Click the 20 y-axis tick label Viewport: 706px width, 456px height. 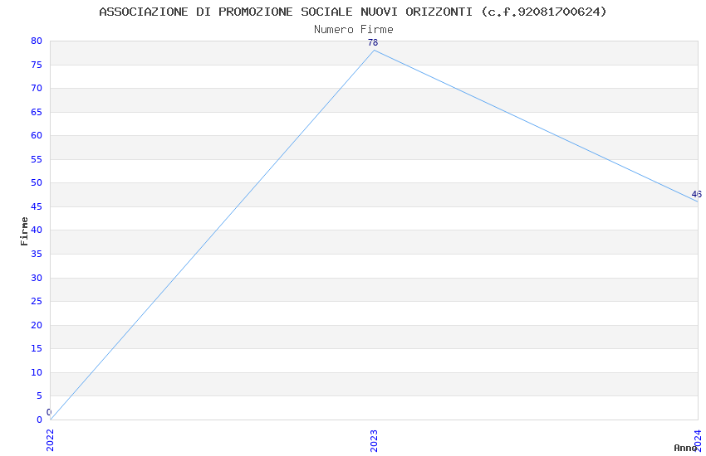pyautogui.click(x=37, y=325)
